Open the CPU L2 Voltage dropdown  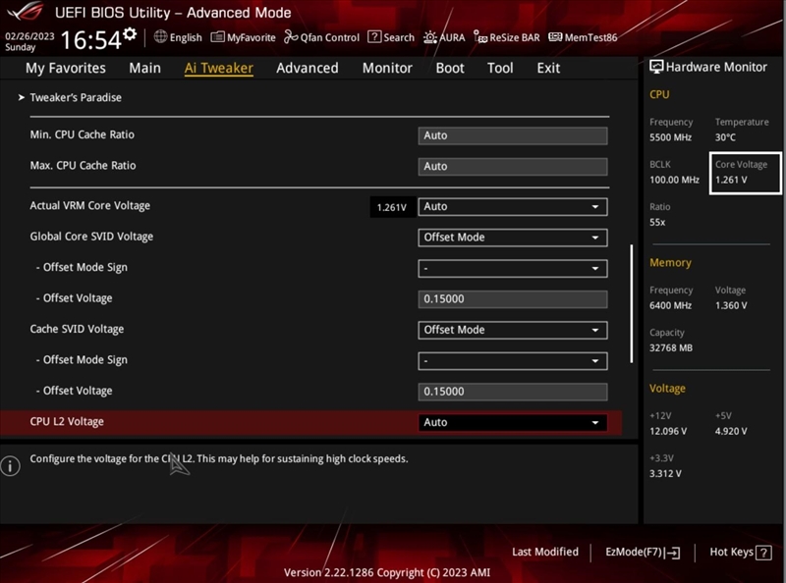[512, 423]
